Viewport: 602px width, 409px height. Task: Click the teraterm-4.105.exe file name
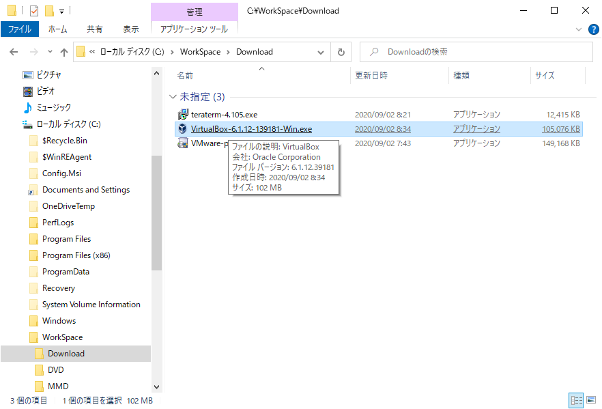click(224, 115)
